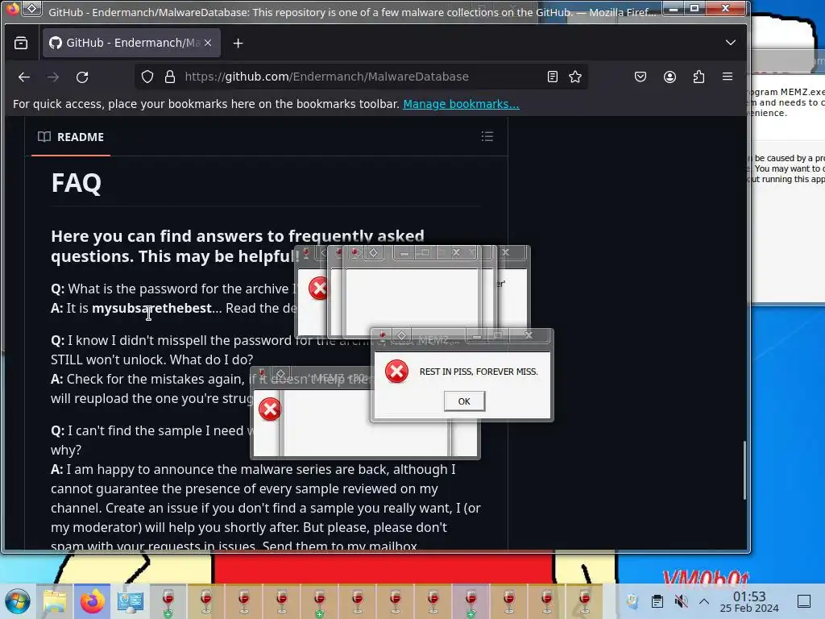Select the leftmost wine glass taskbar entry
This screenshot has width=825, height=619.
coord(168,601)
